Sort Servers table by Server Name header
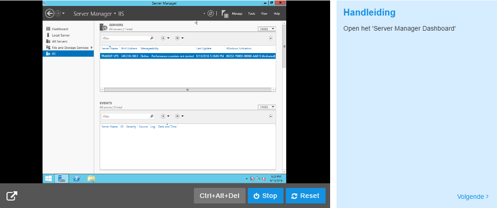The image size is (497, 208). tap(110, 48)
